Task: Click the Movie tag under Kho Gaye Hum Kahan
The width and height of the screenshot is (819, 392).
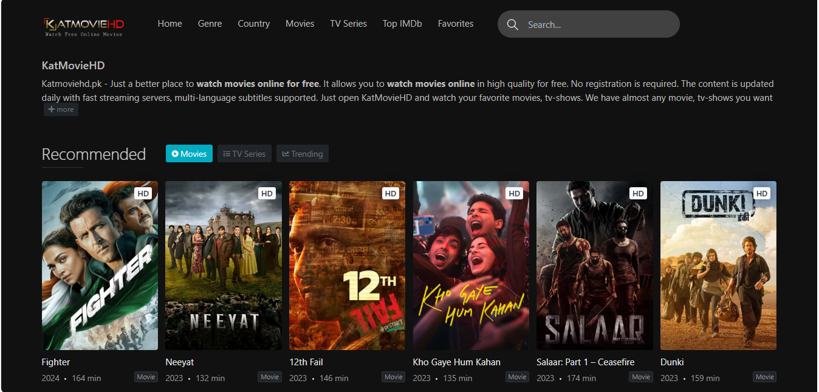Action: (x=517, y=377)
